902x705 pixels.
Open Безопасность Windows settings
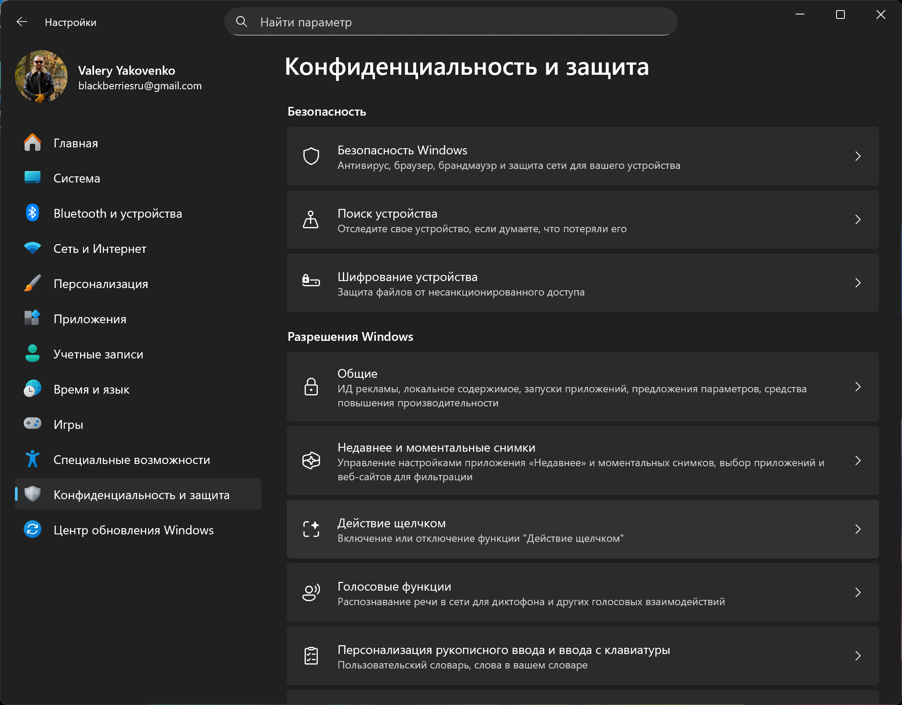[583, 156]
